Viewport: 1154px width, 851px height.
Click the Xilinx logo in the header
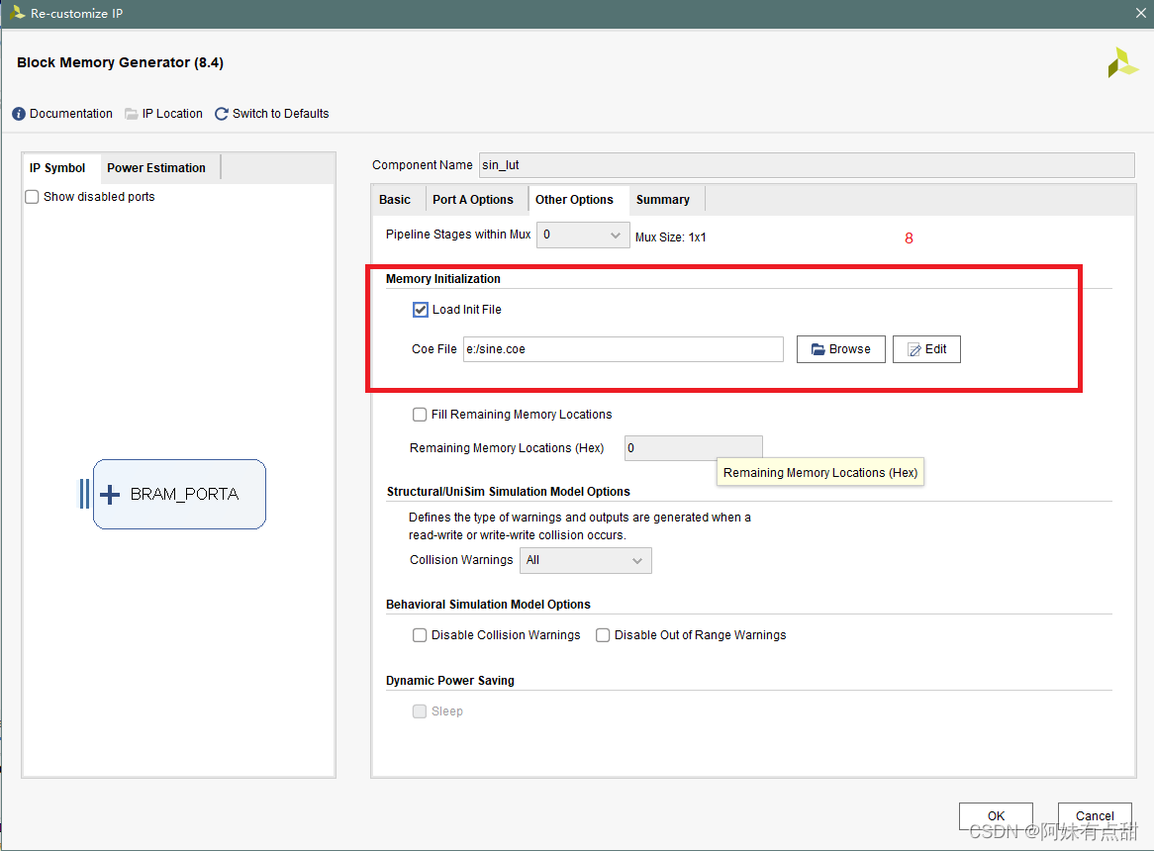point(1122,62)
